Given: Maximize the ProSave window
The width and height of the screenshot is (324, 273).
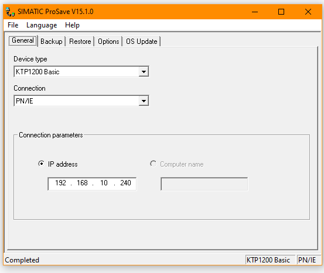Looking at the screenshot, I should [281, 12].
